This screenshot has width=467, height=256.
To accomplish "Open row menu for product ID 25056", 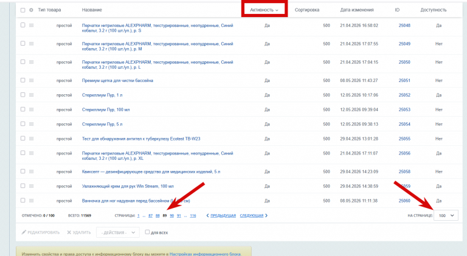I will 31,153.
